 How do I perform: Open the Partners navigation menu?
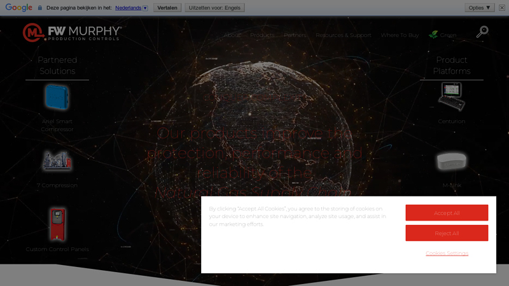[295, 36]
